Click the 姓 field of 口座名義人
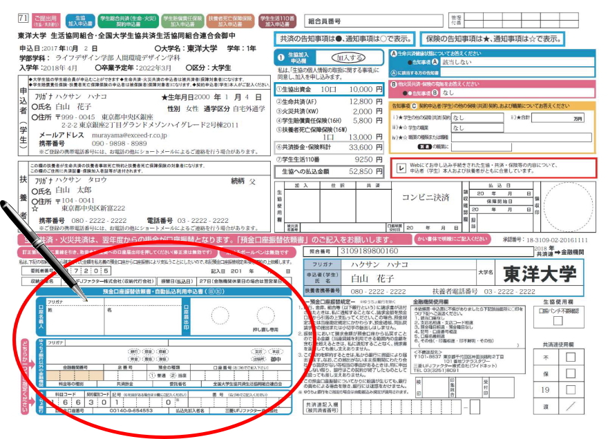608x439 pixels. [75, 320]
